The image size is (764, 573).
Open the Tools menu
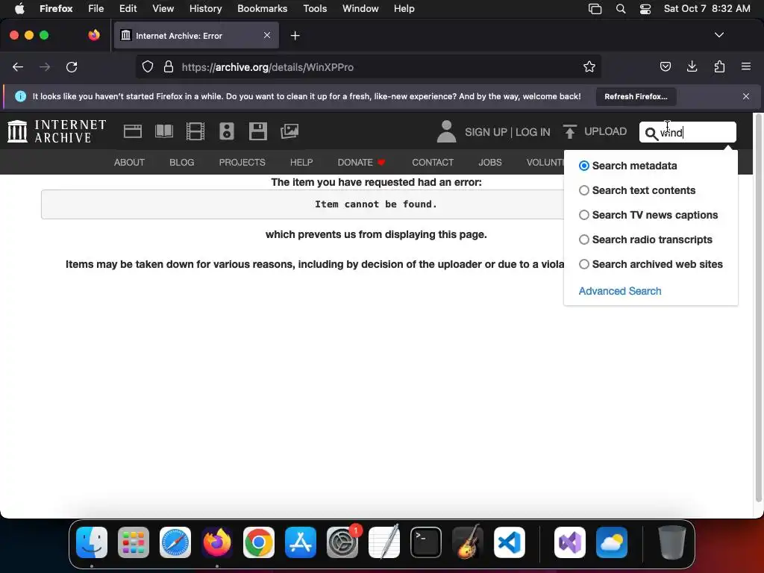point(315,9)
